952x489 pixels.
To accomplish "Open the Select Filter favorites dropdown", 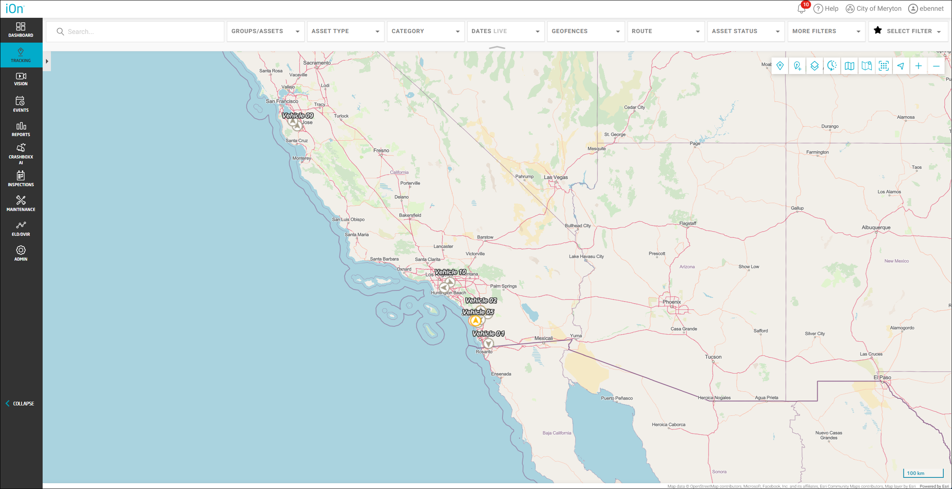I will click(x=908, y=31).
